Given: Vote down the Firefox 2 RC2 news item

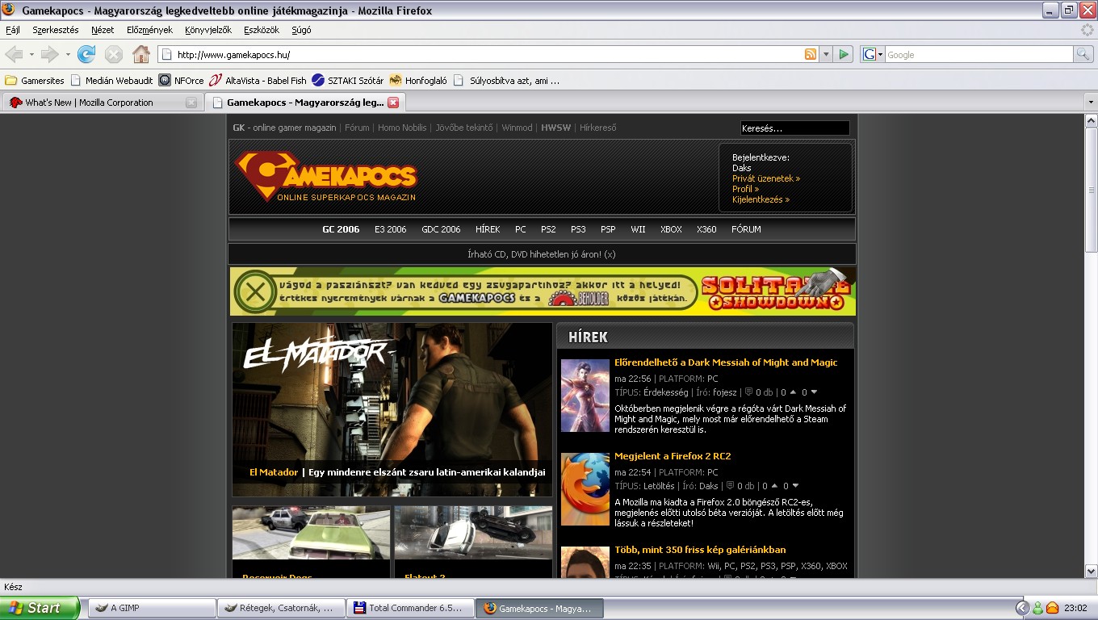Looking at the screenshot, I should coord(795,486).
